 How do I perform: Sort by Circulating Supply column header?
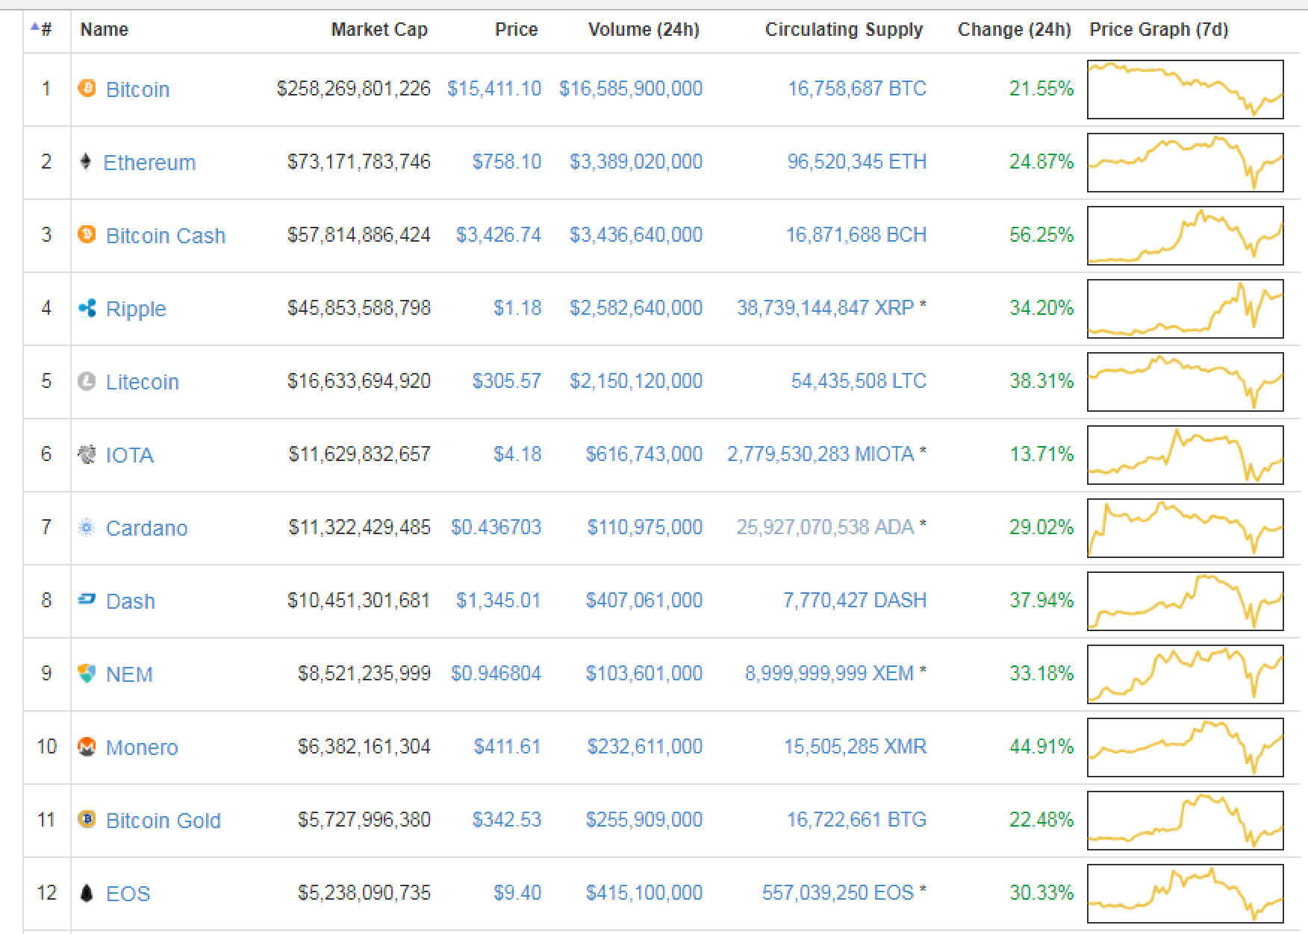click(844, 30)
